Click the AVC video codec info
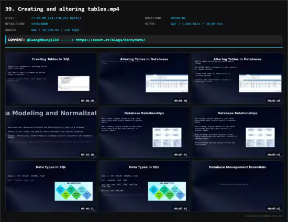Image resolution: width=288 pixels, height=222 pixels. [196, 24]
